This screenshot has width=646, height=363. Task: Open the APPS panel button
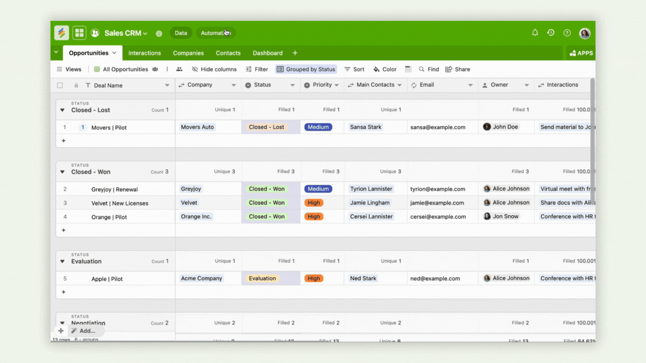tap(581, 53)
